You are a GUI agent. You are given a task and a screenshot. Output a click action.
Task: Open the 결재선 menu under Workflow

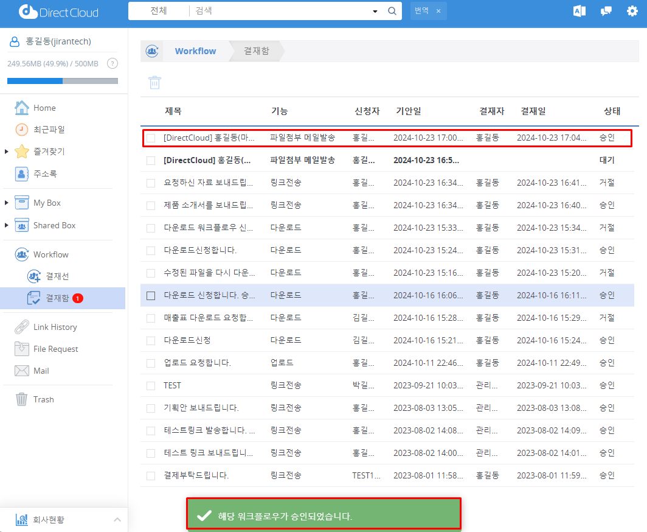pyautogui.click(x=58, y=276)
